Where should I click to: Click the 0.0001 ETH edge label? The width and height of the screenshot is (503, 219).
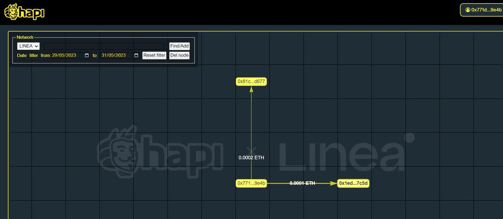tap(302, 183)
